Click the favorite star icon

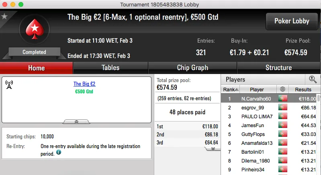[4, 16]
